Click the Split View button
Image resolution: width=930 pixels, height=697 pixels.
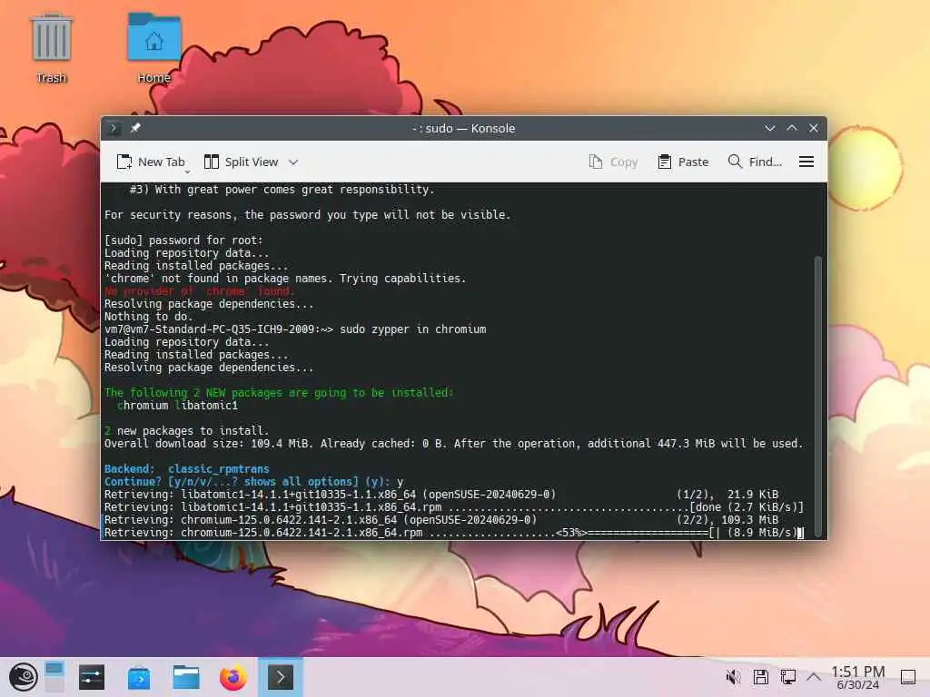241,162
